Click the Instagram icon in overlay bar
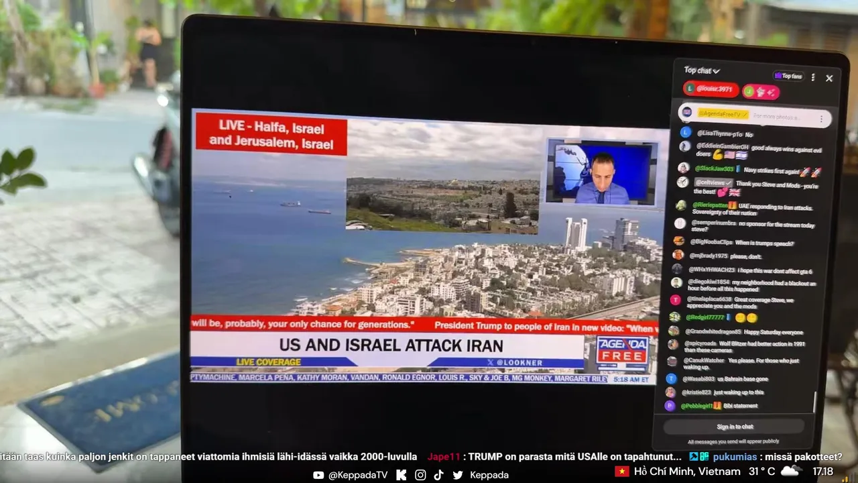This screenshot has width=858, height=483. pyautogui.click(x=420, y=475)
